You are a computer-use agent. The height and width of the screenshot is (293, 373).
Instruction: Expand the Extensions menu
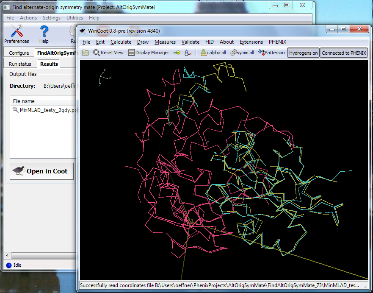[x=251, y=42]
